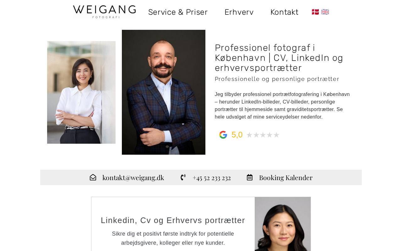The height and width of the screenshot is (251, 402).
Task: Open Service & Priser menu
Action: click(x=178, y=12)
